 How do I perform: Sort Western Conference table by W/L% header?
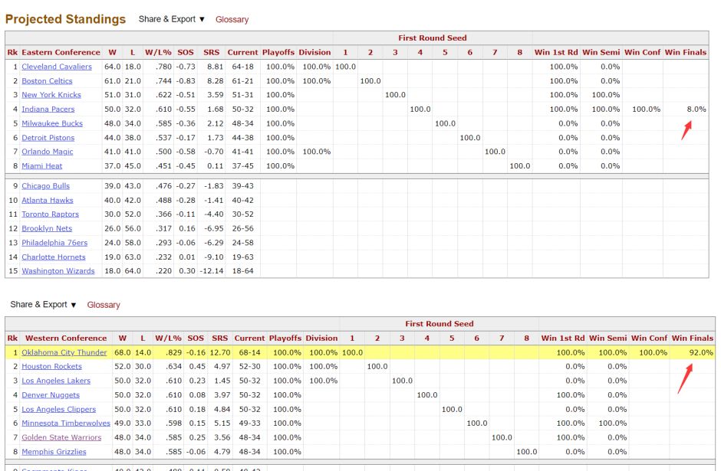[x=168, y=338]
